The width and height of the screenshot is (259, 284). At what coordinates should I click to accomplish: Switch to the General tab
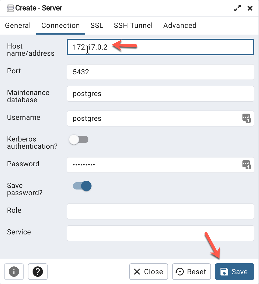[18, 26]
